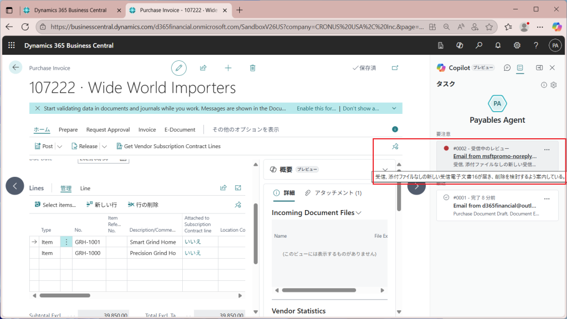This screenshot has width=567, height=319.
Task: Click the edit pencil icon
Action: [179, 68]
